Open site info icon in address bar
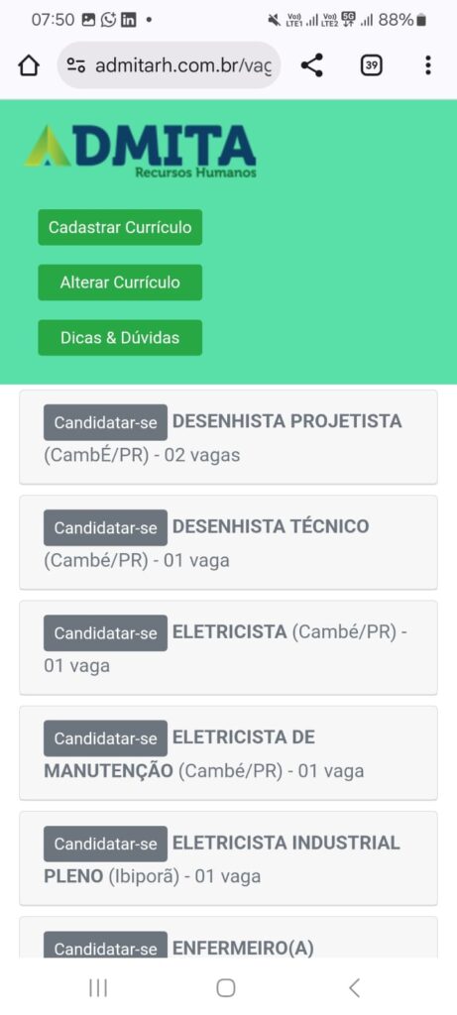Image resolution: width=457 pixels, height=1015 pixels. click(x=76, y=65)
